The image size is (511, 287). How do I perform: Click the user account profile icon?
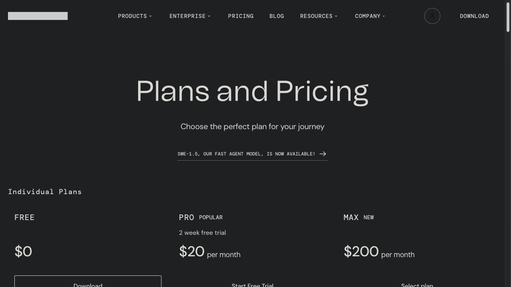432,16
